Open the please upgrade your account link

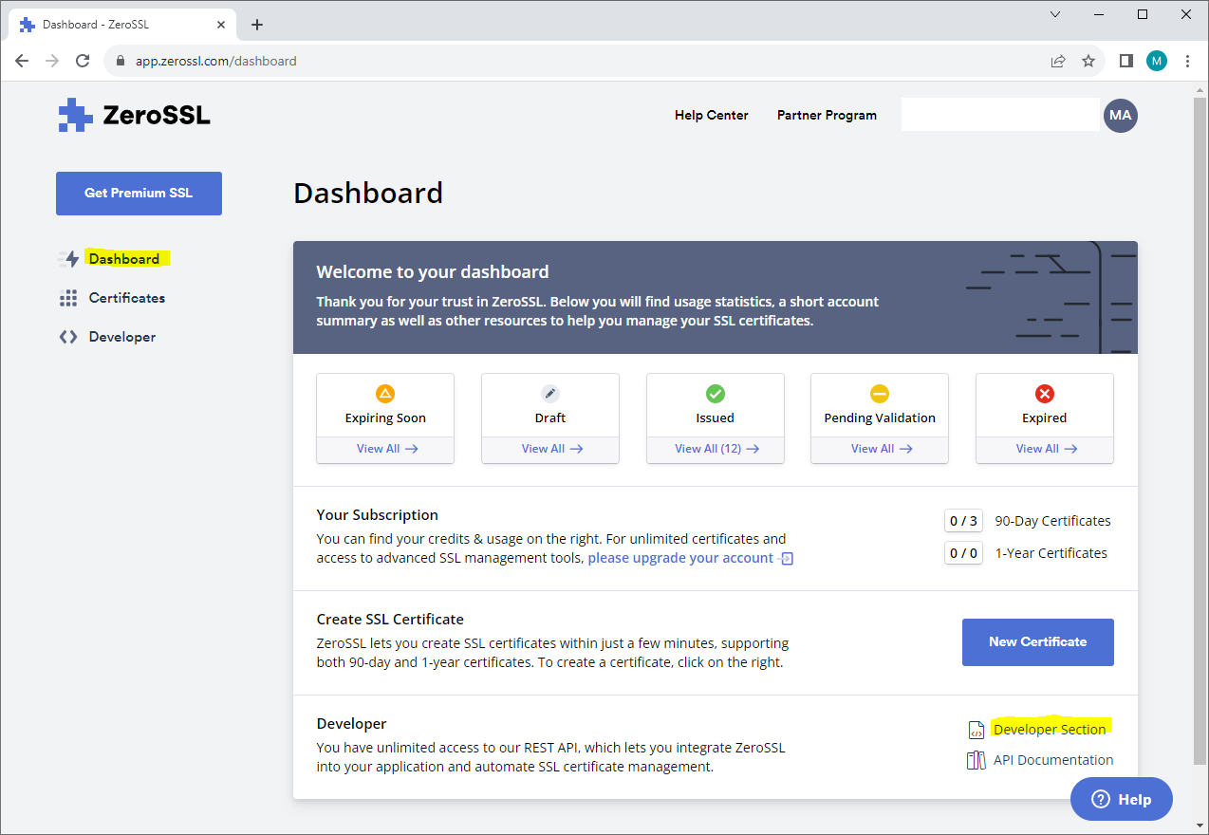click(x=680, y=557)
